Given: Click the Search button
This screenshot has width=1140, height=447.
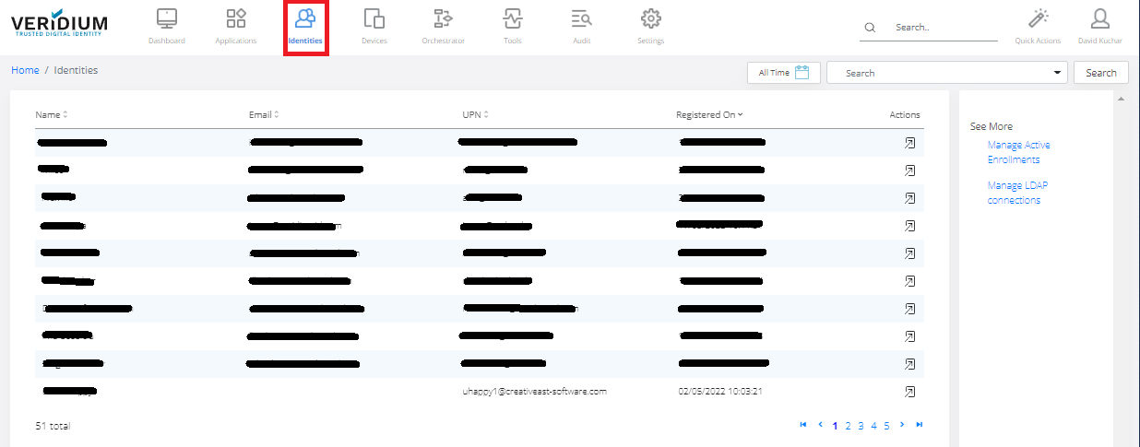Looking at the screenshot, I should [x=1100, y=73].
